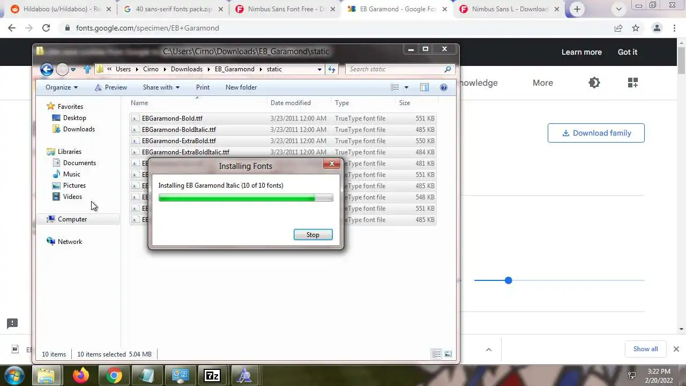Select the details view icon in status bar
This screenshot has height=386, width=686.
coord(437,354)
